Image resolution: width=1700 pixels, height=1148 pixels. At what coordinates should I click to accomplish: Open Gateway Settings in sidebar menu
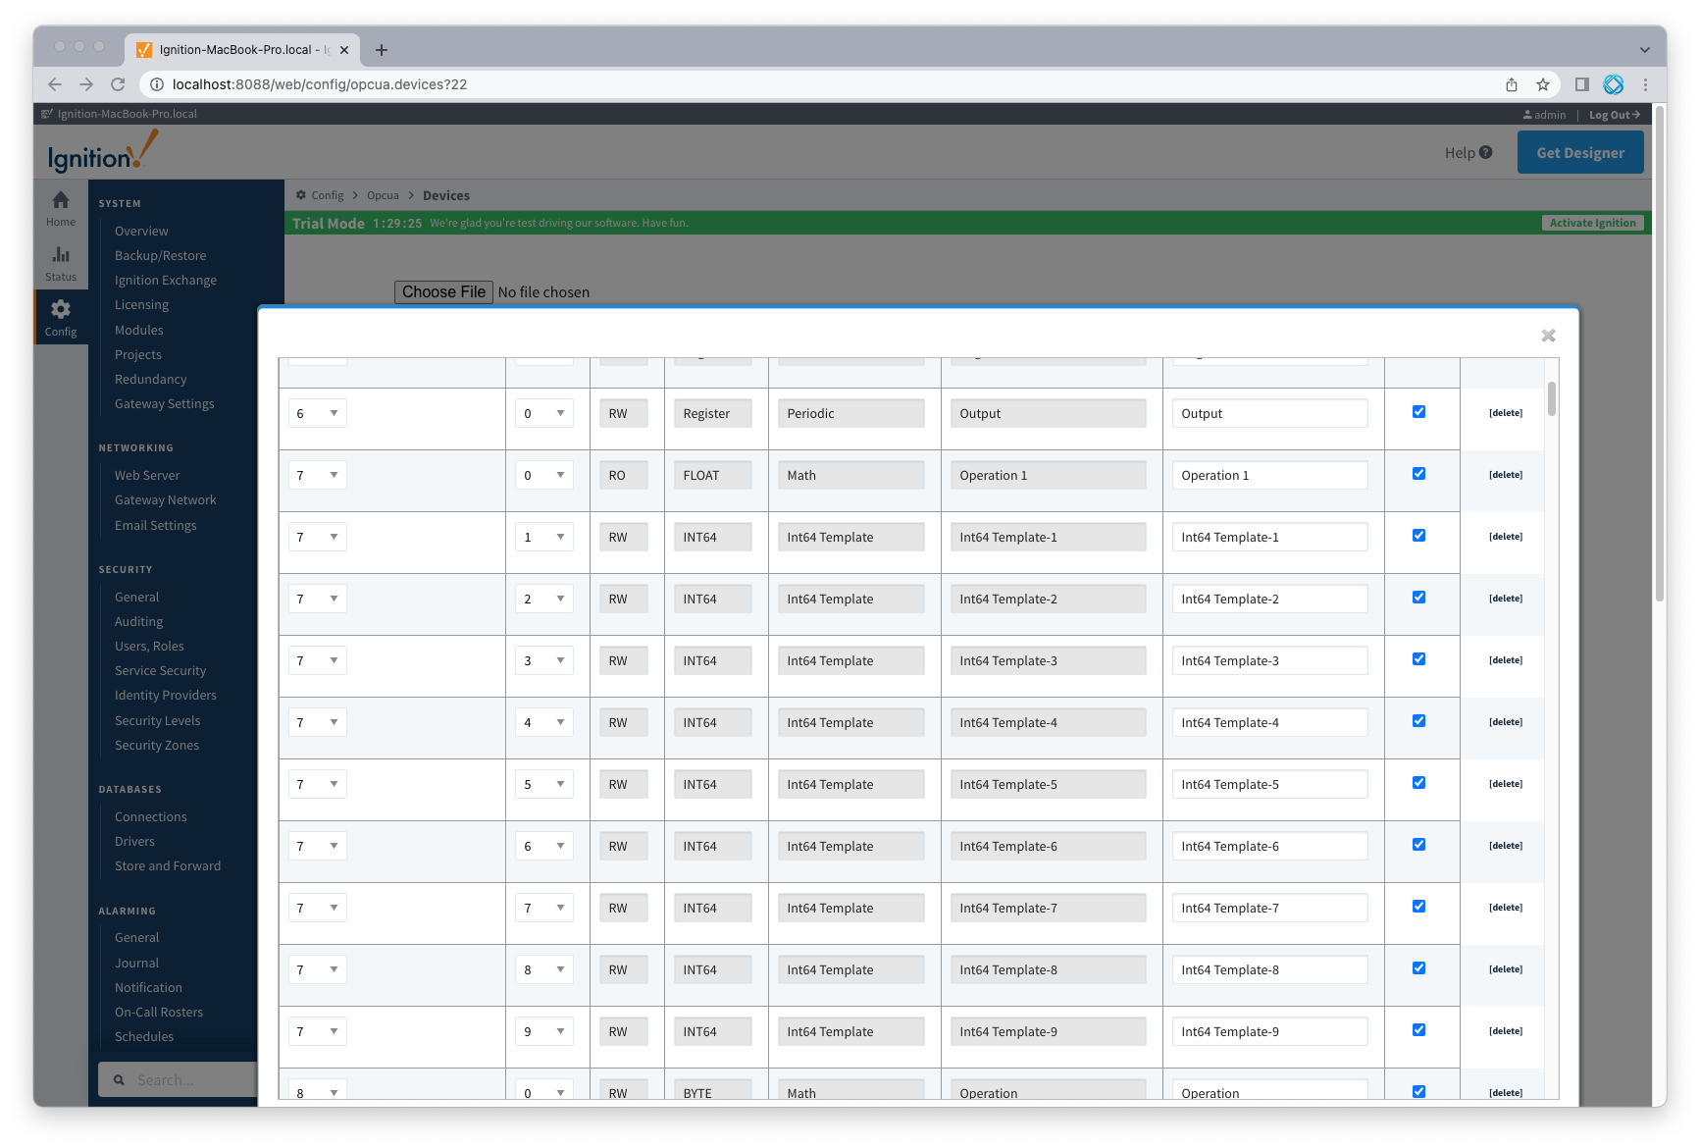[164, 403]
